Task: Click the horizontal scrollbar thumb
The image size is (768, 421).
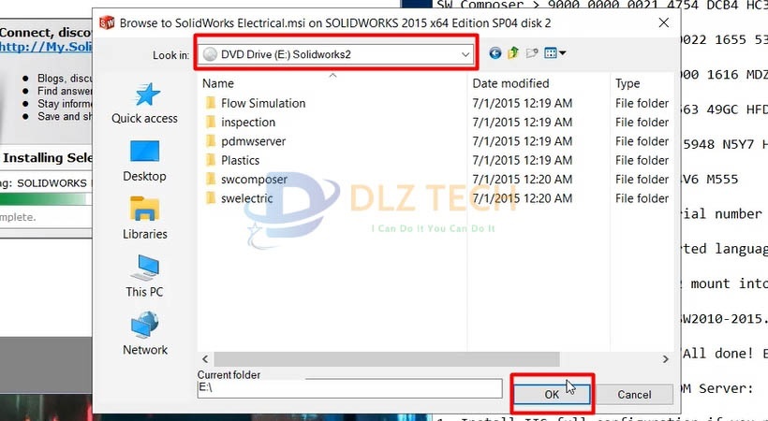Action: tap(387, 359)
